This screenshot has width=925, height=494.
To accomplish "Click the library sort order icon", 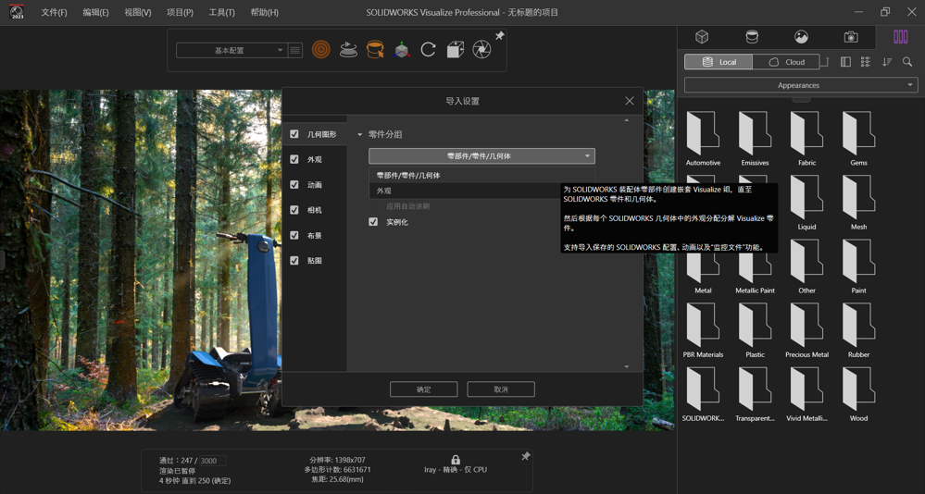I will (x=886, y=62).
